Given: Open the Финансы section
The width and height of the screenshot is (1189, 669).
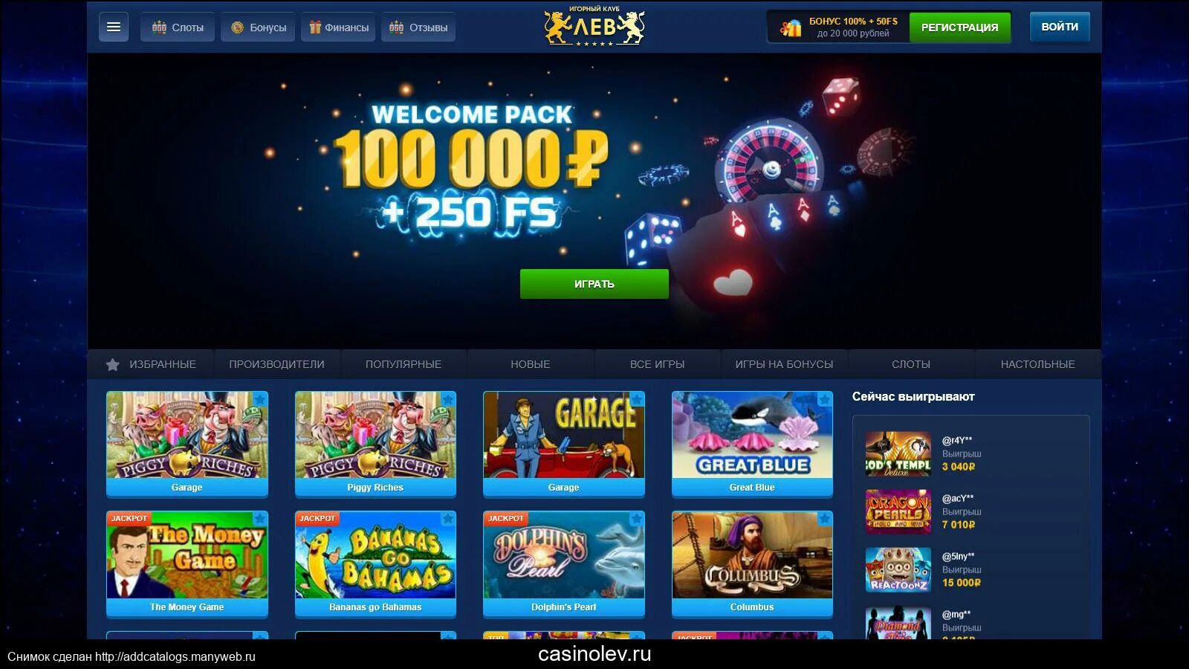Looking at the screenshot, I should click(338, 28).
